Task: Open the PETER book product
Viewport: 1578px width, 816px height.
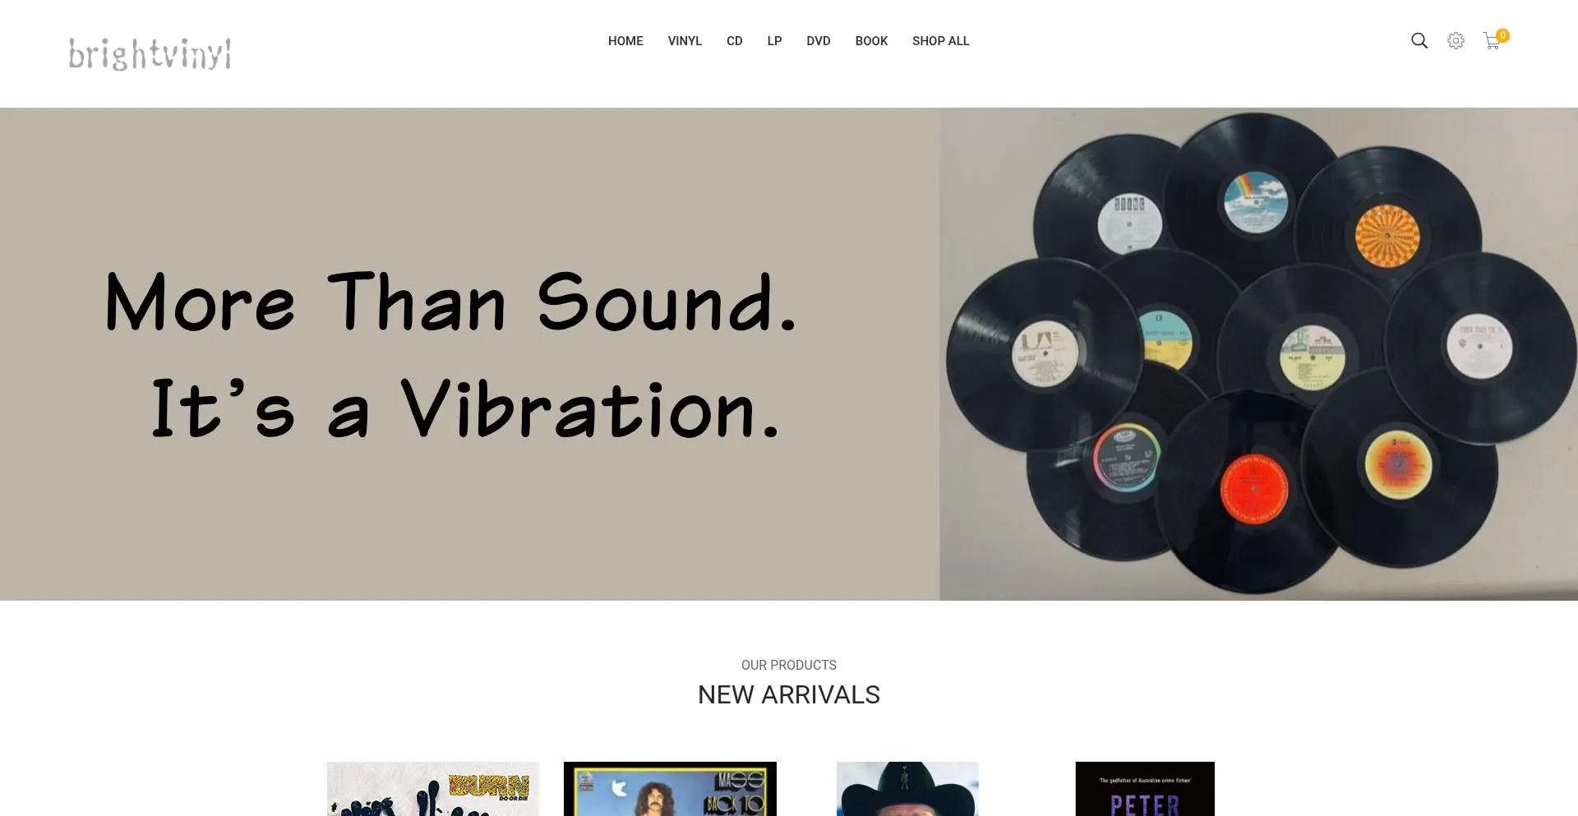Action: pyautogui.click(x=1145, y=789)
